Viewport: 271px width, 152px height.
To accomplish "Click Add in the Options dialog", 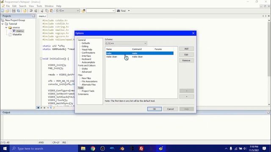I will (x=186, y=49).
